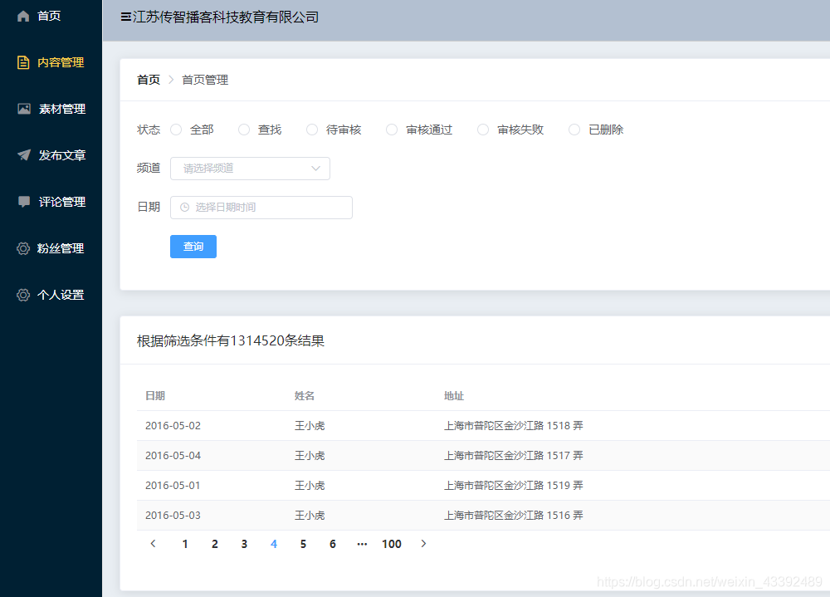Open the 内容管理 sidebar menu item
The width and height of the screenshot is (830, 597).
coord(51,62)
